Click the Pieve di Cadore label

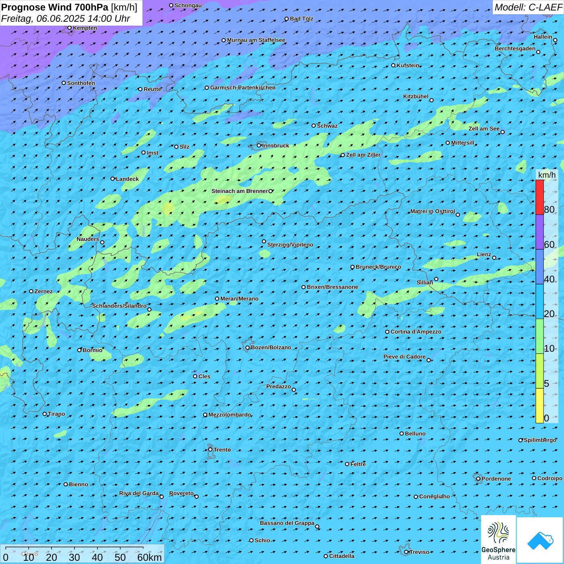(x=404, y=357)
